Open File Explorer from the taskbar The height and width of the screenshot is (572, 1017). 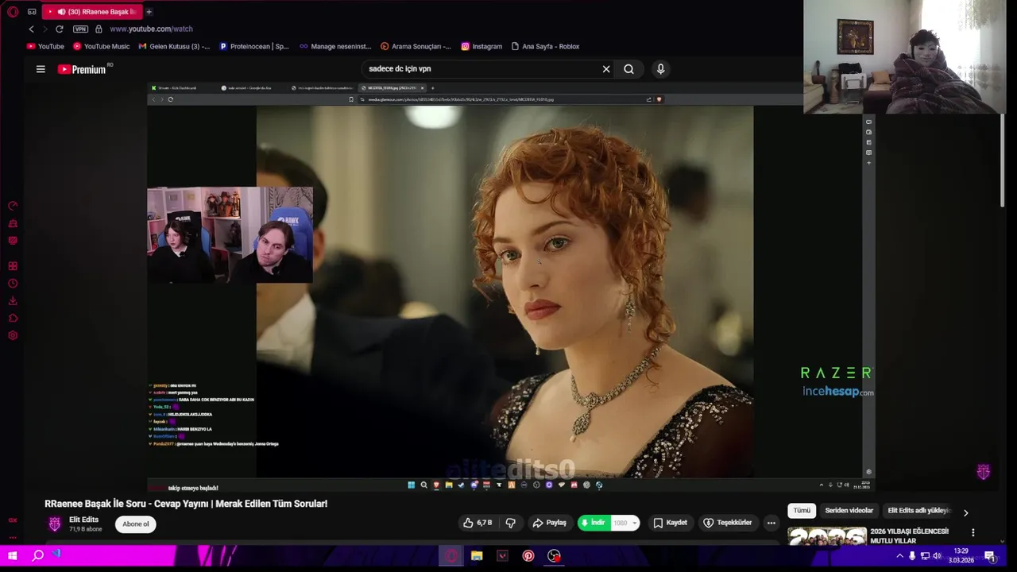[x=477, y=556]
